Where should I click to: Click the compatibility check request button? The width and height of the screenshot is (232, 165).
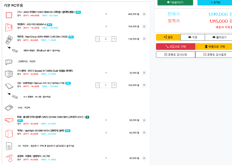pyautogui.click(x=176, y=55)
